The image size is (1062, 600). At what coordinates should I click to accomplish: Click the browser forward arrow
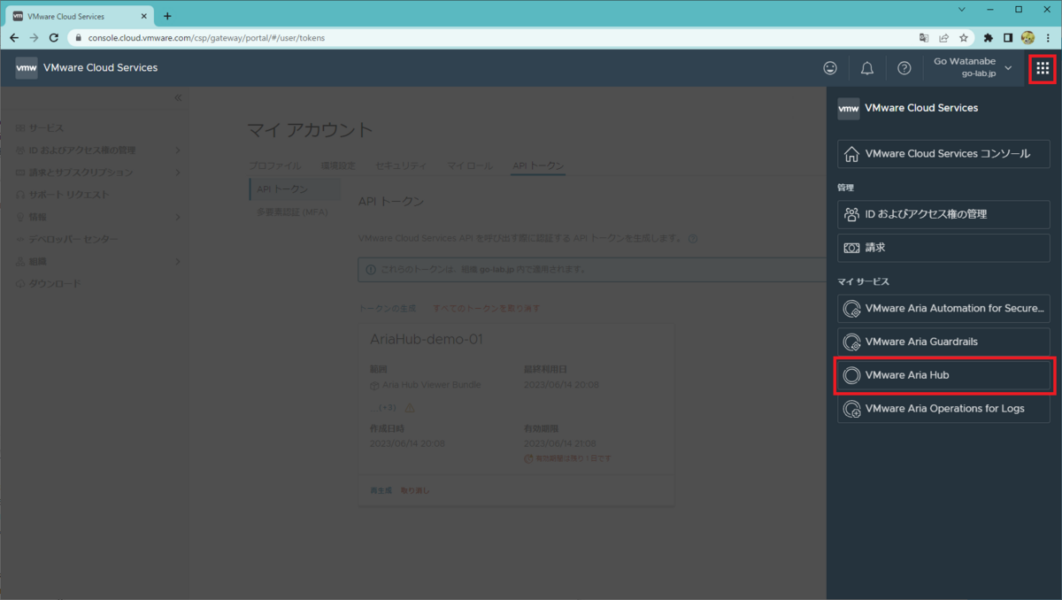coord(34,38)
